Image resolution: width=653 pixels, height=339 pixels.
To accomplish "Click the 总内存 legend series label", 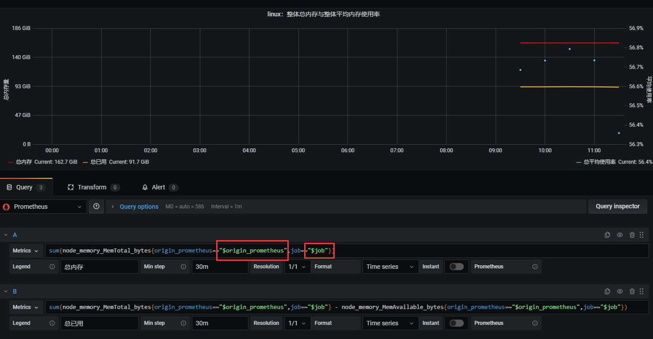I will 24,162.
